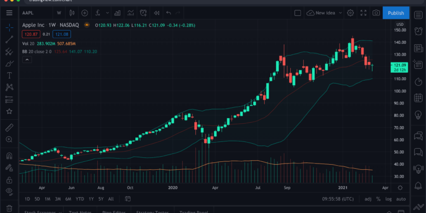The height and width of the screenshot is (213, 426).
Task: Select the text annotation tool
Action: (x=9, y=75)
